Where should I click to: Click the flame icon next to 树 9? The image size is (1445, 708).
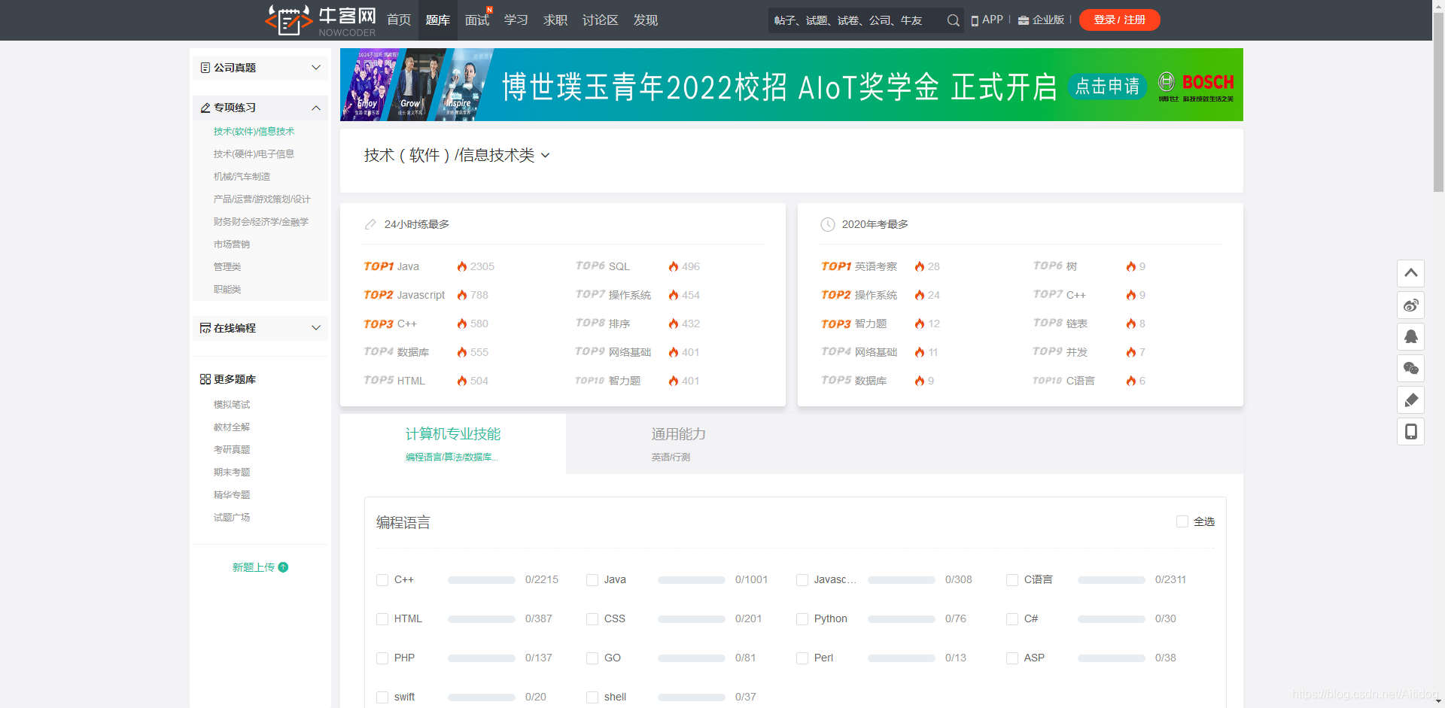point(1131,266)
